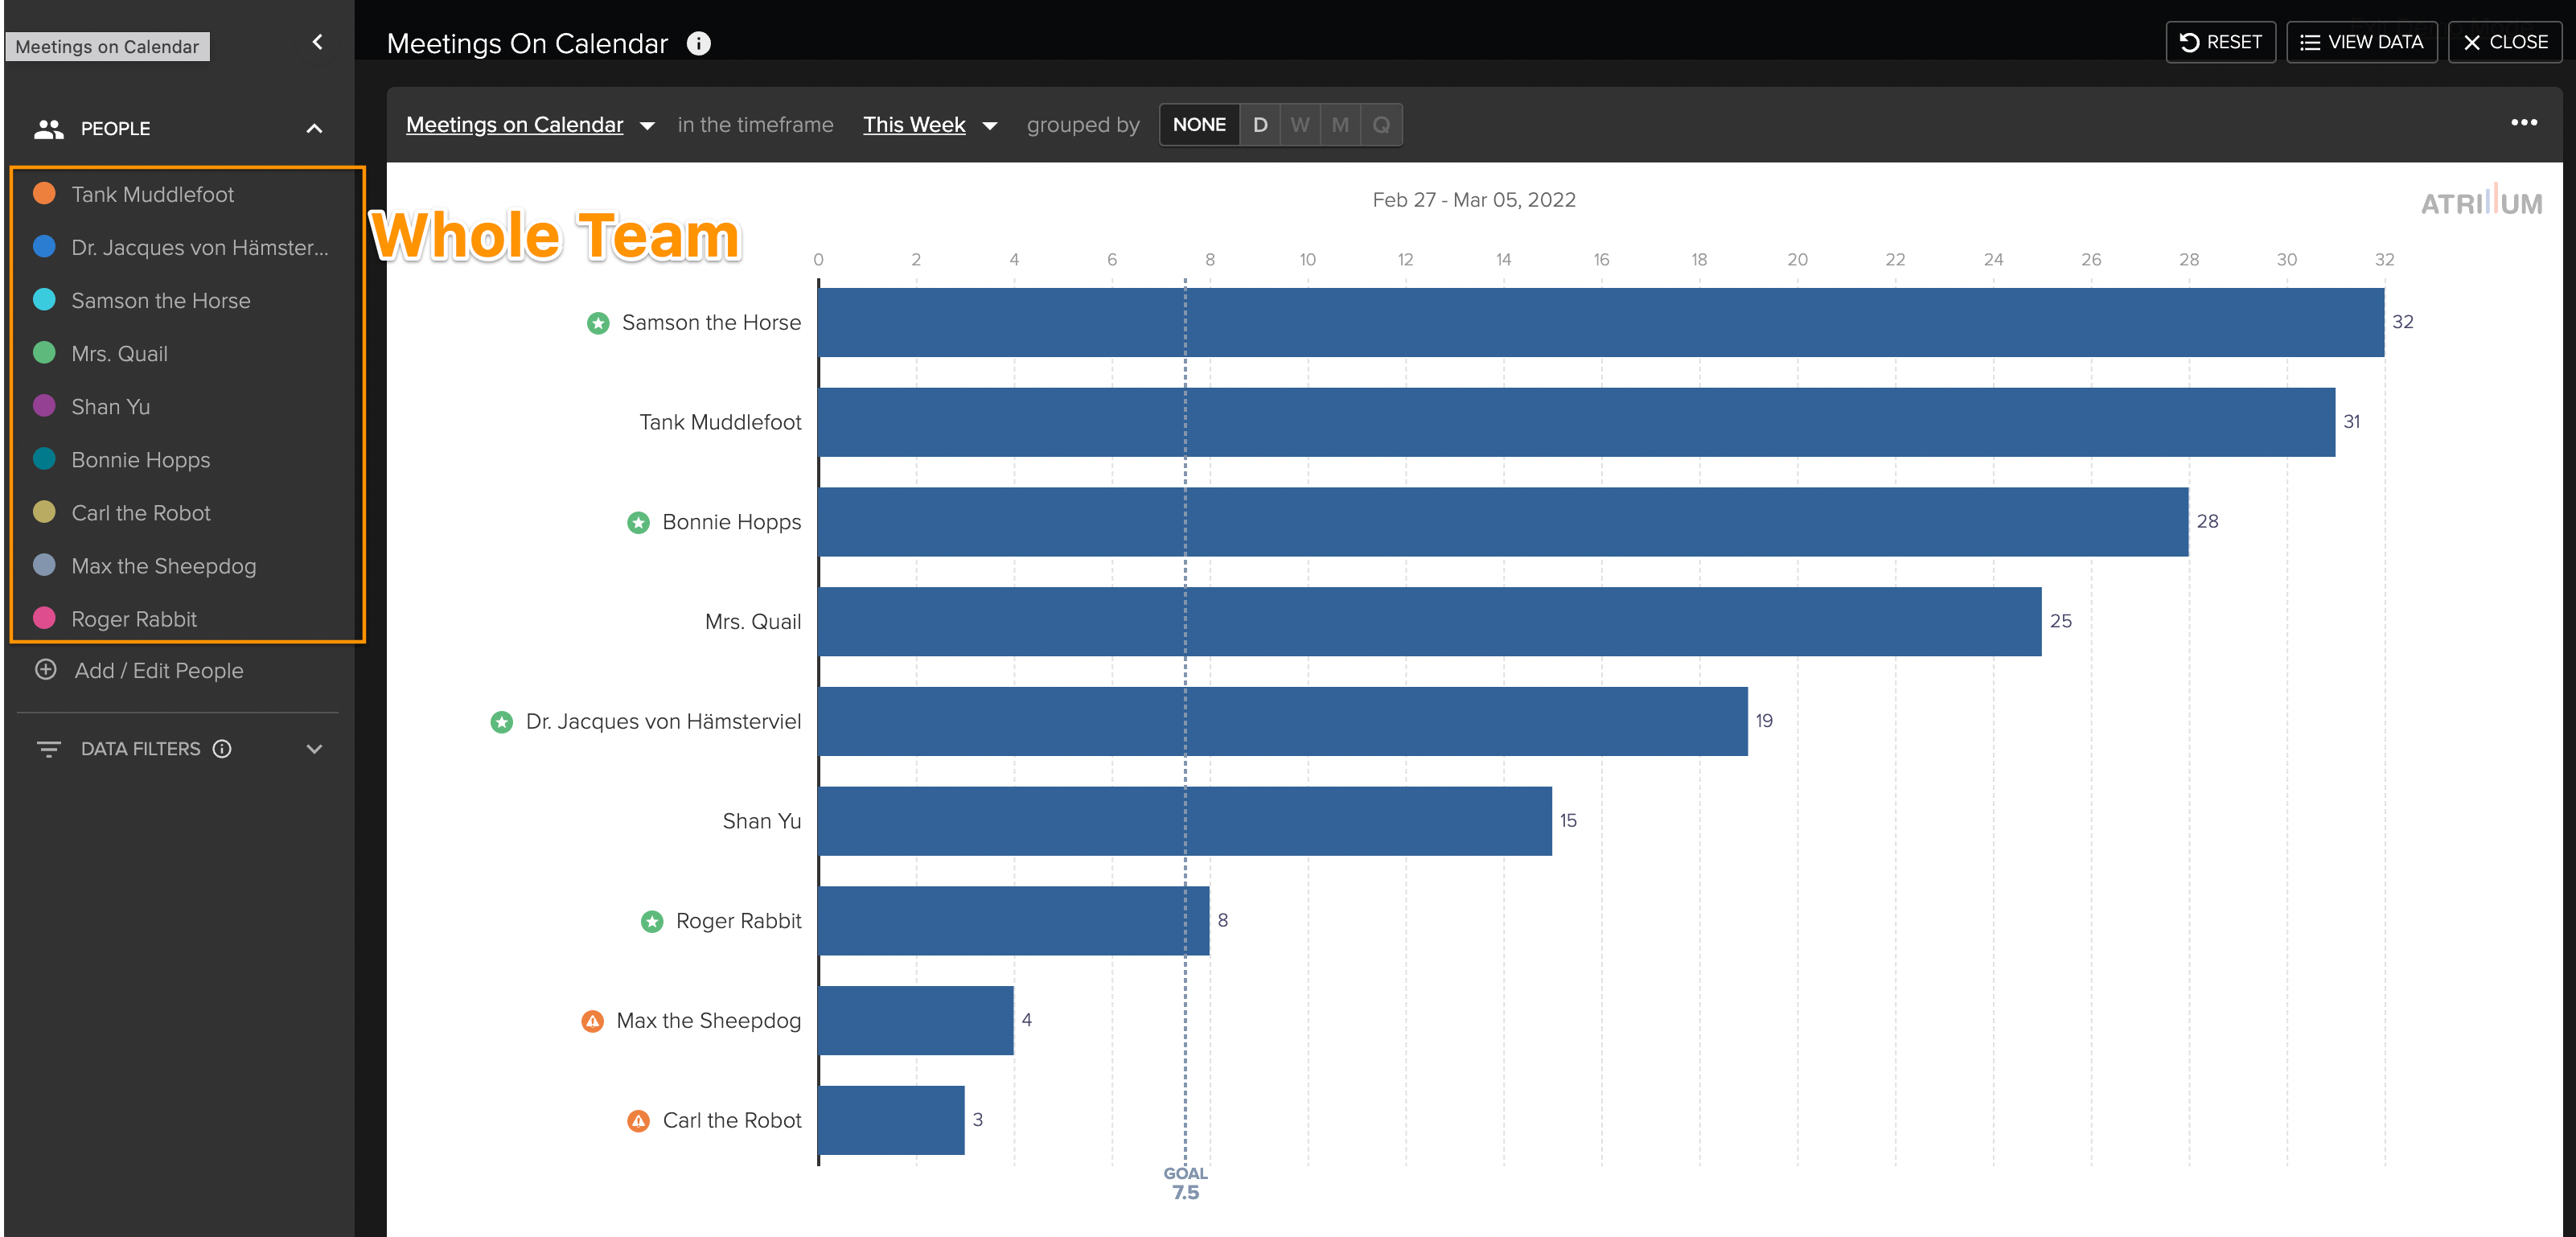Click the orange warning icon beside Max the Sheepdog
2576x1237 pixels.
coord(593,1021)
